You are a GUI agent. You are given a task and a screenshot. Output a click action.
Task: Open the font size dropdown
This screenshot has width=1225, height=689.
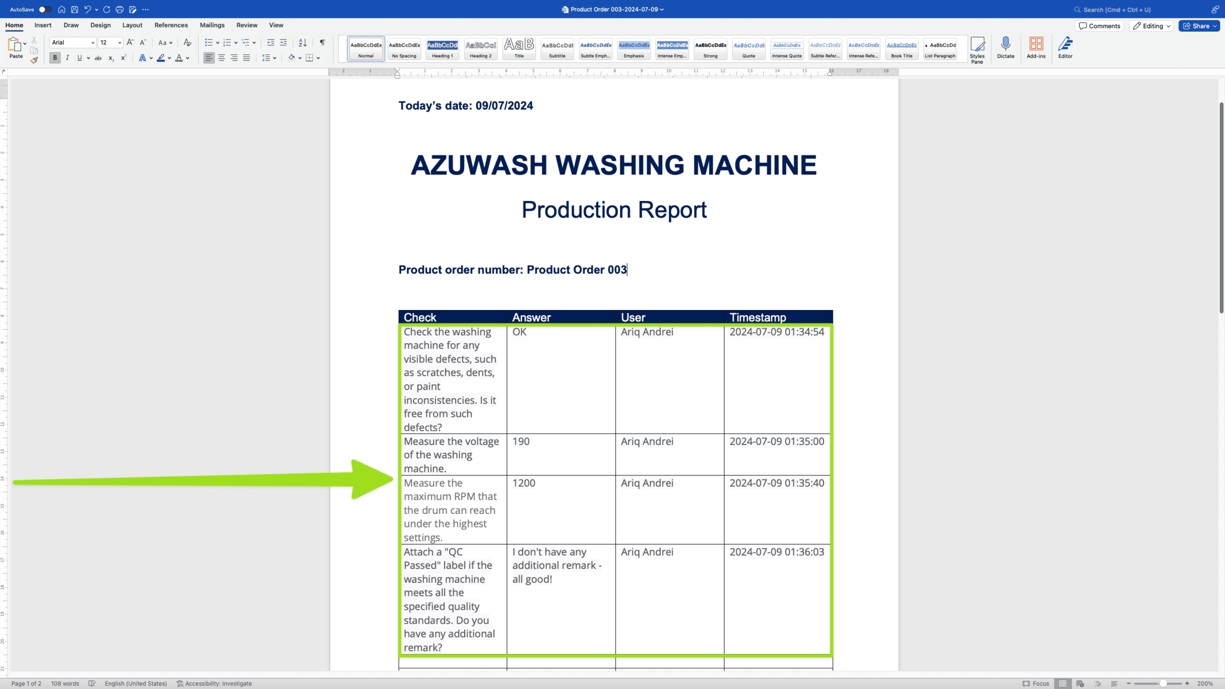(x=119, y=42)
